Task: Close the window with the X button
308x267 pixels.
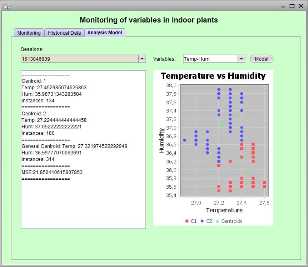Action: (x=301, y=6)
